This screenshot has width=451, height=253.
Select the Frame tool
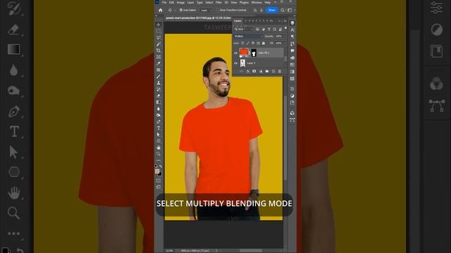pos(159,57)
